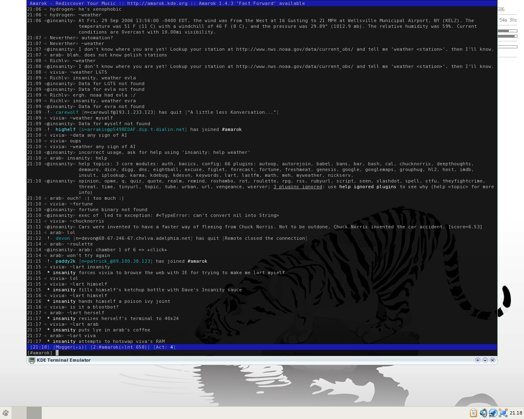Click "won't try again" message
524x419 pixels.
tap(88, 255)
